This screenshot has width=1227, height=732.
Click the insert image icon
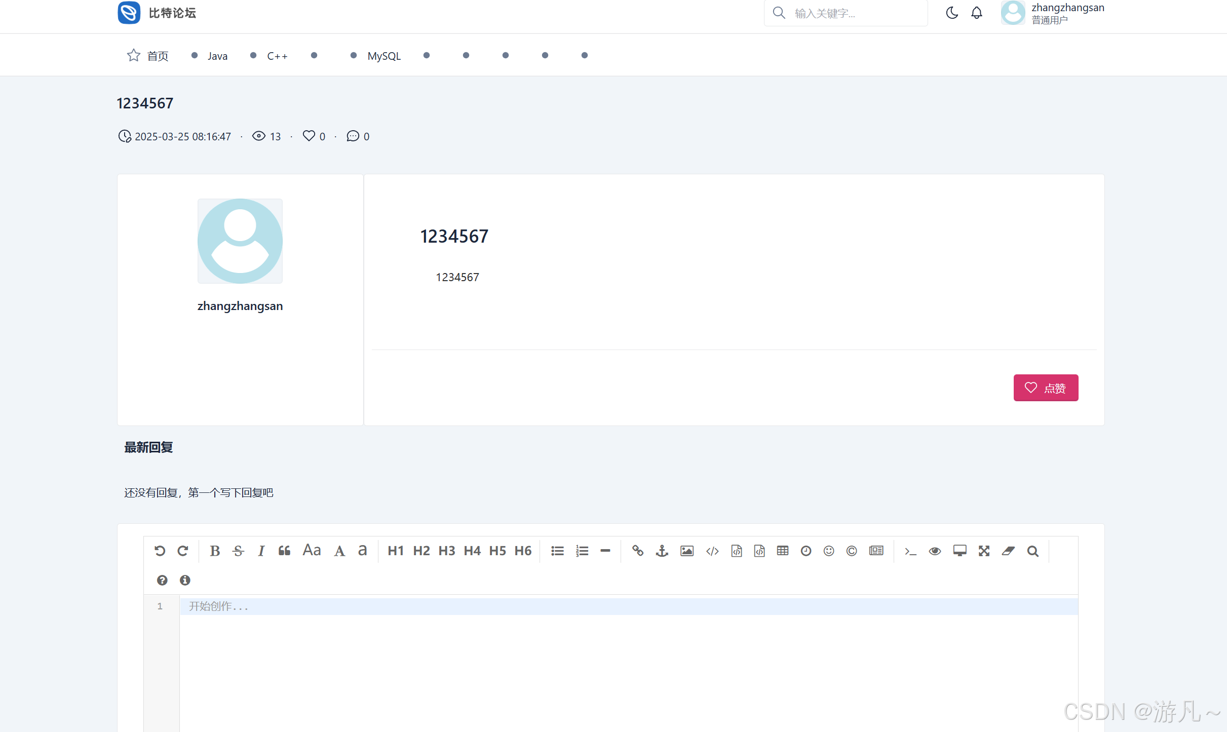[x=686, y=551]
